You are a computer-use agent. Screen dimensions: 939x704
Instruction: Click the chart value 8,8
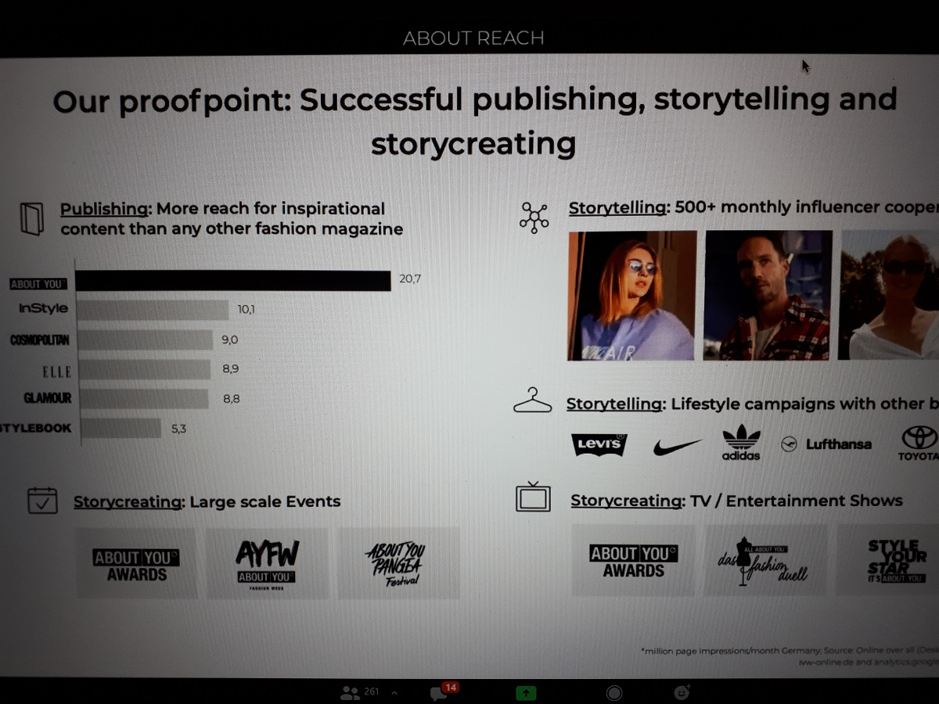coord(232,399)
